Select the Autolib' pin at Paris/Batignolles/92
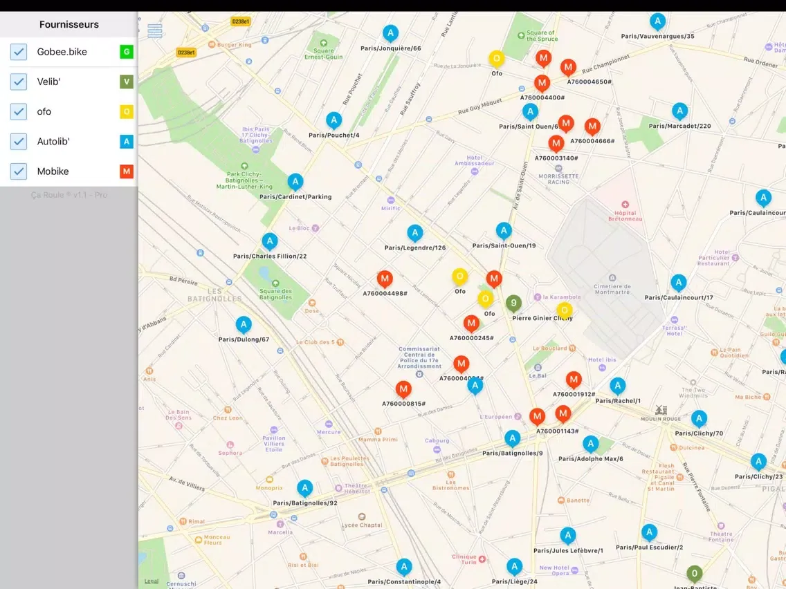 tap(304, 488)
